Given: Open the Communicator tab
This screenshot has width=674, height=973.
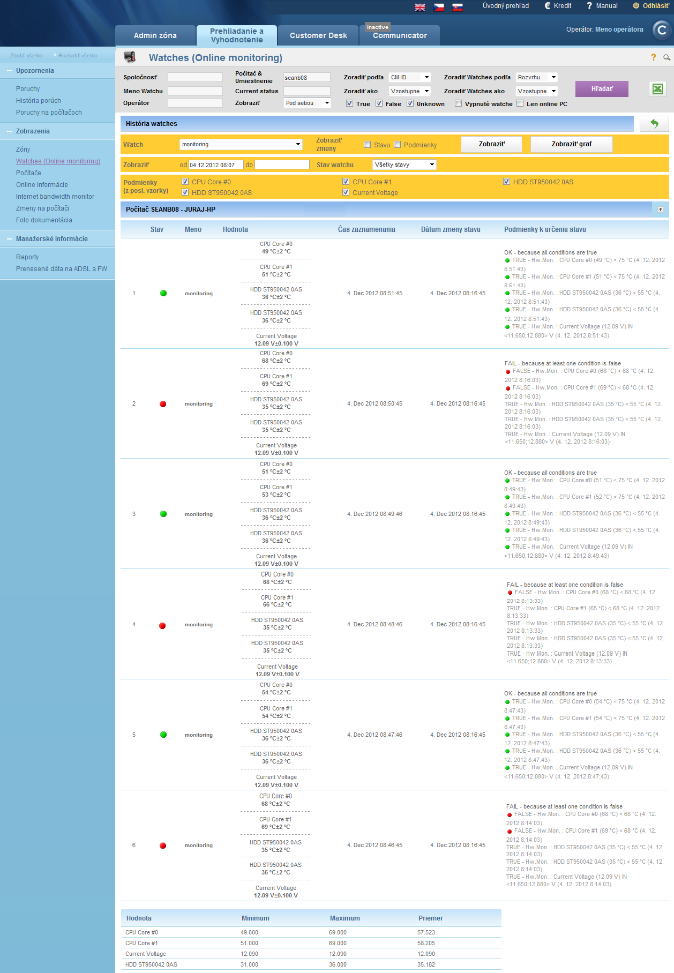Looking at the screenshot, I should point(400,35).
